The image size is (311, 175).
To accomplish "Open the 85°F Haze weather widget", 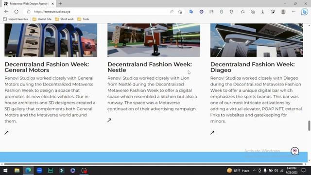I will coord(238,171).
